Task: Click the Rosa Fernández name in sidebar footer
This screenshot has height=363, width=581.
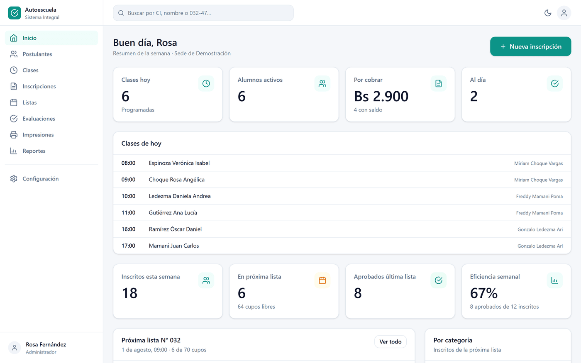Action: tap(46, 344)
